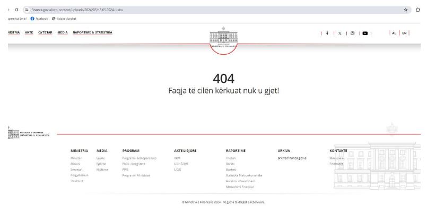Viewport: 427px width, 212px height.
Task: Open the MEDIA navigation menu
Action: pos(63,32)
